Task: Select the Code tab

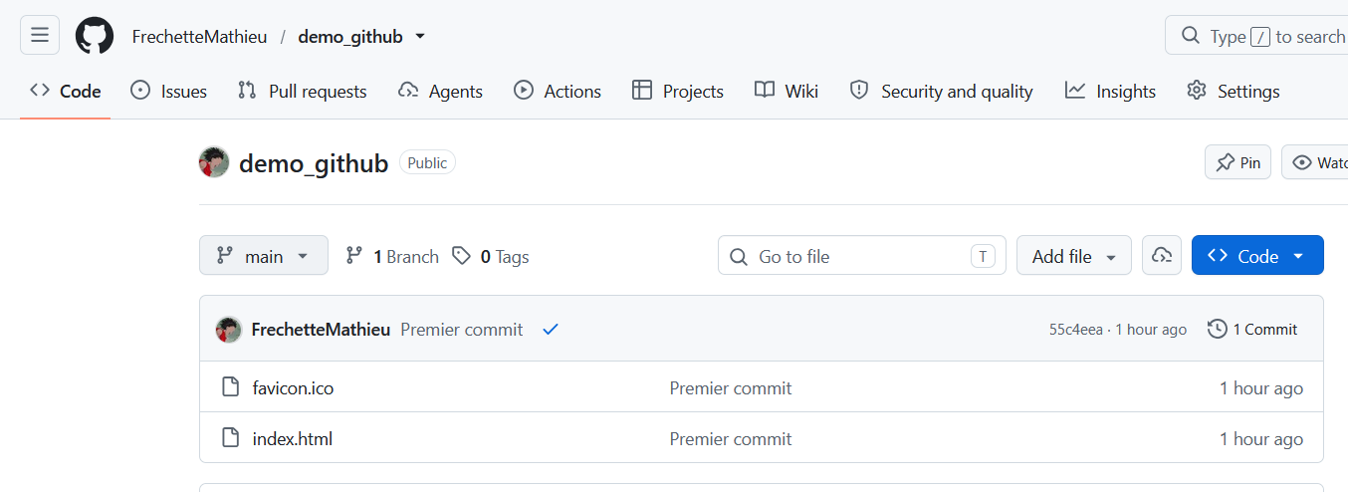Action: (x=66, y=91)
